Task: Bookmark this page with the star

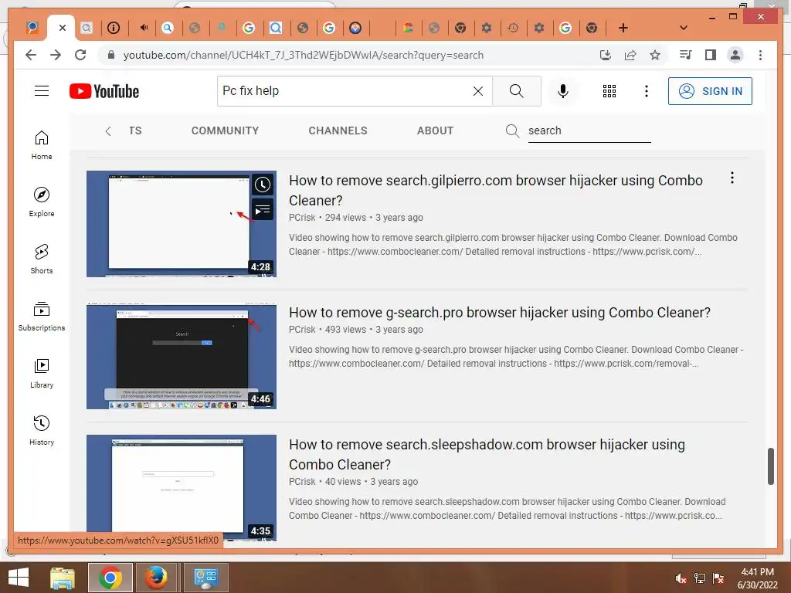Action: pos(655,55)
